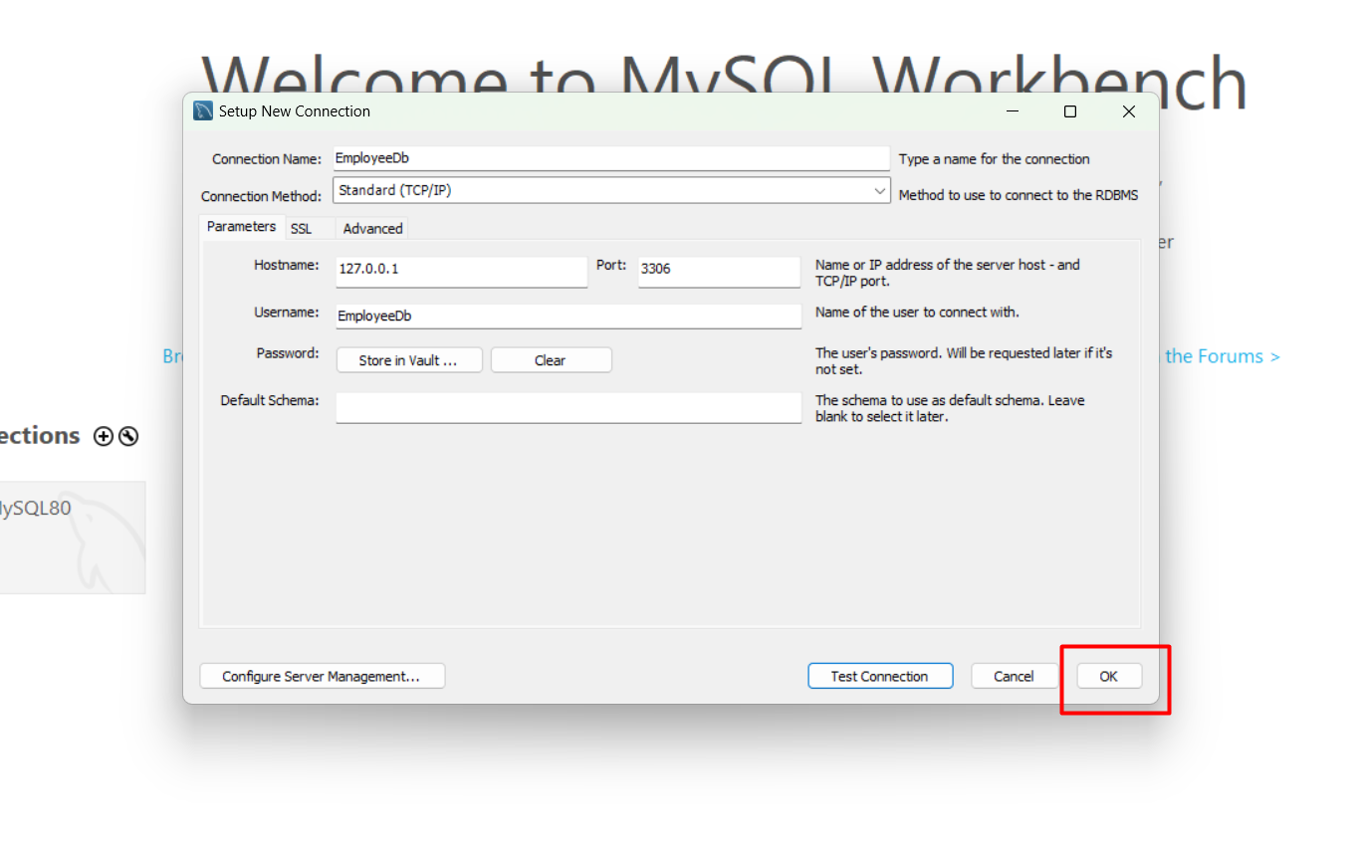Test the connection with Test Connection button

click(880, 676)
